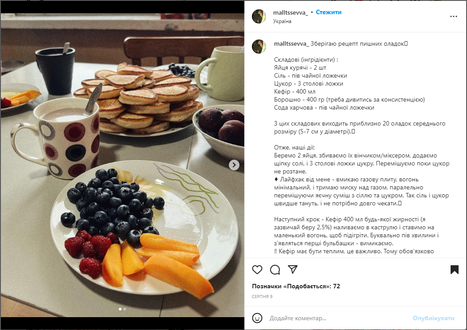The width and height of the screenshot is (467, 330).
Task: Click malltssevva_ username in the caption
Action: pos(291,44)
